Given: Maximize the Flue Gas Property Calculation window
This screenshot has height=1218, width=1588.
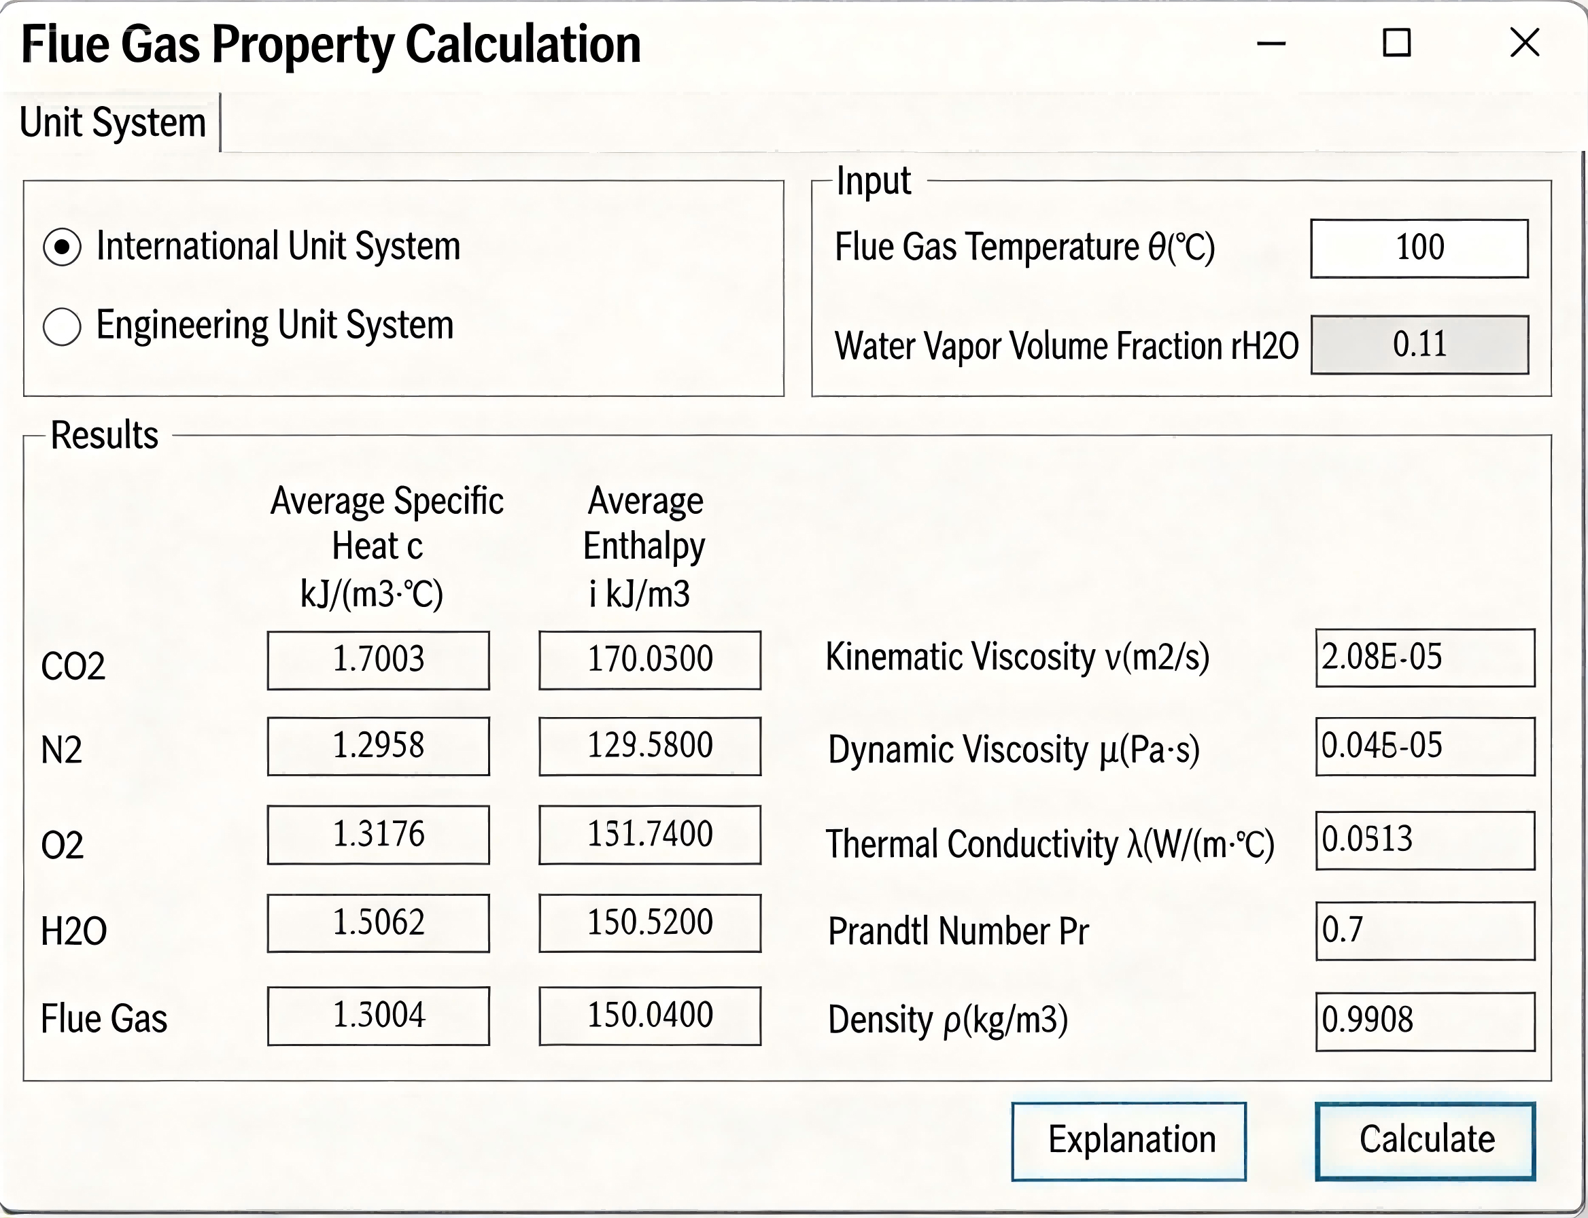Looking at the screenshot, I should click(1396, 43).
